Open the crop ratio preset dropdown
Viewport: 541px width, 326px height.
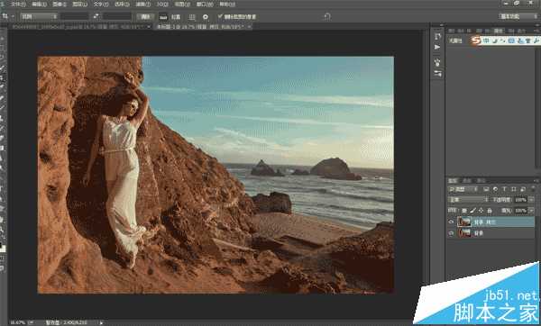click(39, 16)
